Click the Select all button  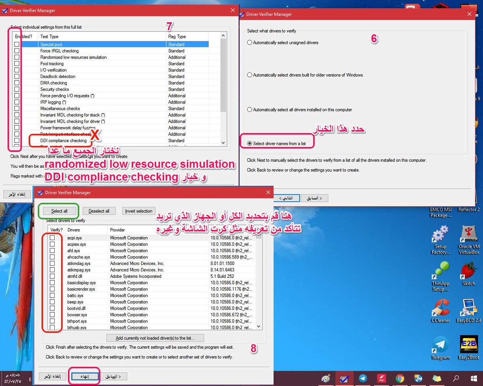pos(59,211)
